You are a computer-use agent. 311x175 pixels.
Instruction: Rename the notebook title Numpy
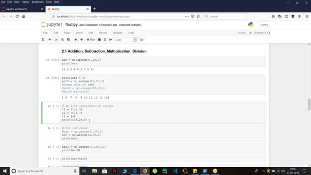tap(71, 25)
